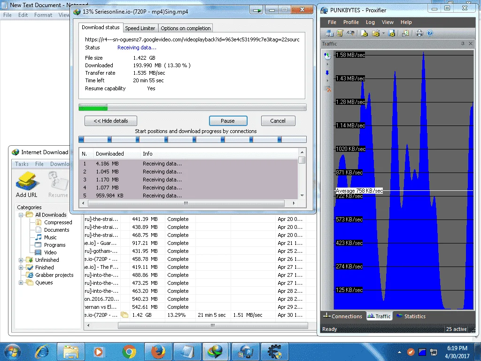Click the new profile icon in Proxifier
Image resolution: width=481 pixels, height=361 pixels.
tap(364, 33)
